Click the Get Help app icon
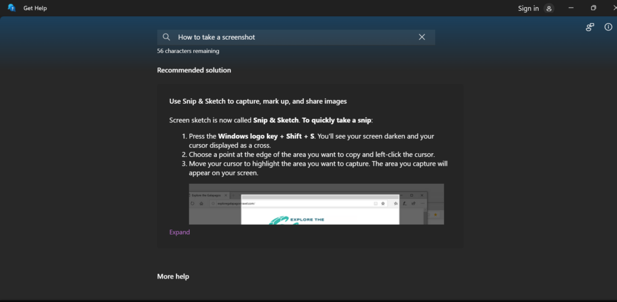Image resolution: width=617 pixels, height=302 pixels. coord(11,8)
